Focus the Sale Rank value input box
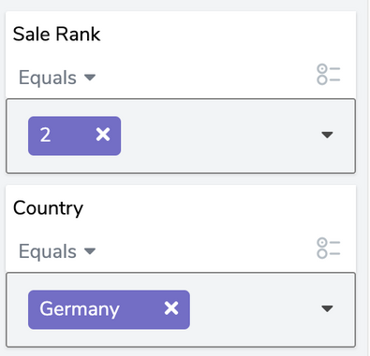 [x=181, y=135]
